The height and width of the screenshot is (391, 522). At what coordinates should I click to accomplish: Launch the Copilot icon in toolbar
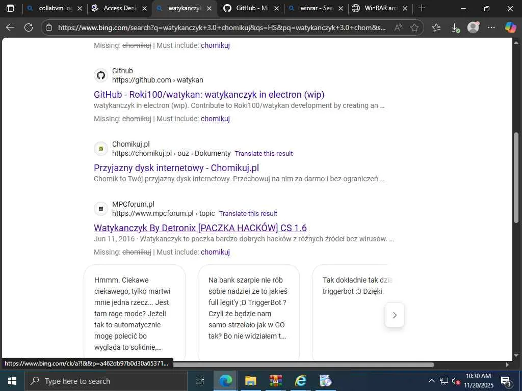tap(510, 27)
